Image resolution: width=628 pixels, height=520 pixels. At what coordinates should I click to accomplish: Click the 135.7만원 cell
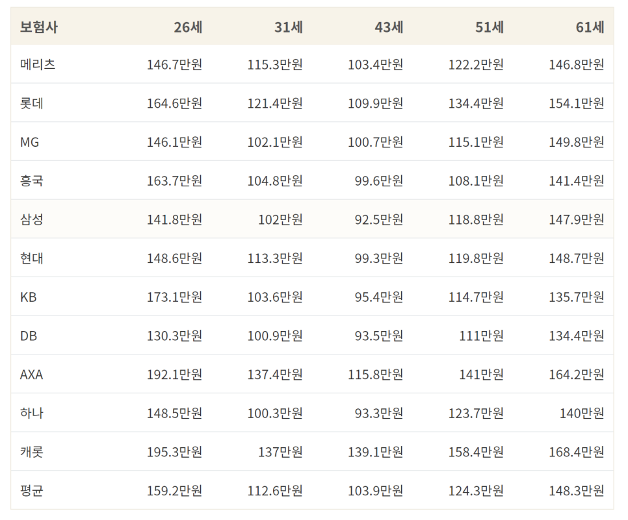pyautogui.click(x=577, y=297)
